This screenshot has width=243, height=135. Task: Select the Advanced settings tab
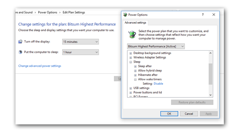coord(135,23)
